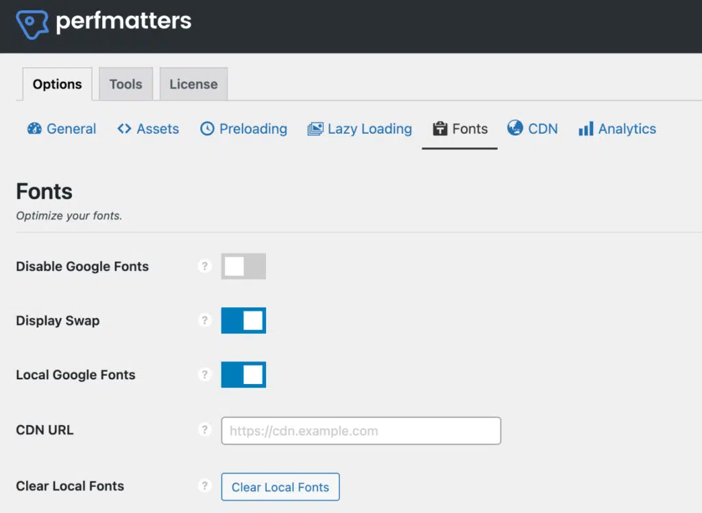Click the Local Google Fonts label

pos(75,374)
